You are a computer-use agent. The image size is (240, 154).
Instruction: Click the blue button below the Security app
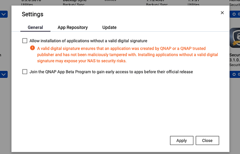pos(235,74)
